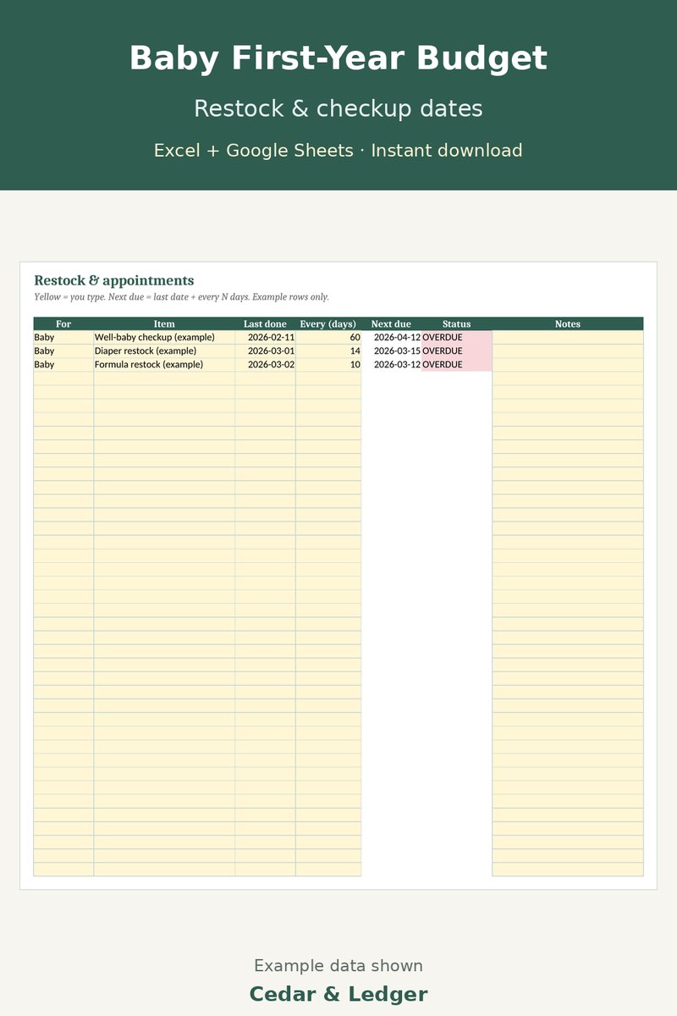Click the 'Restock & appointments' sheet heading
Image resolution: width=677 pixels, height=1016 pixels.
pos(114,280)
